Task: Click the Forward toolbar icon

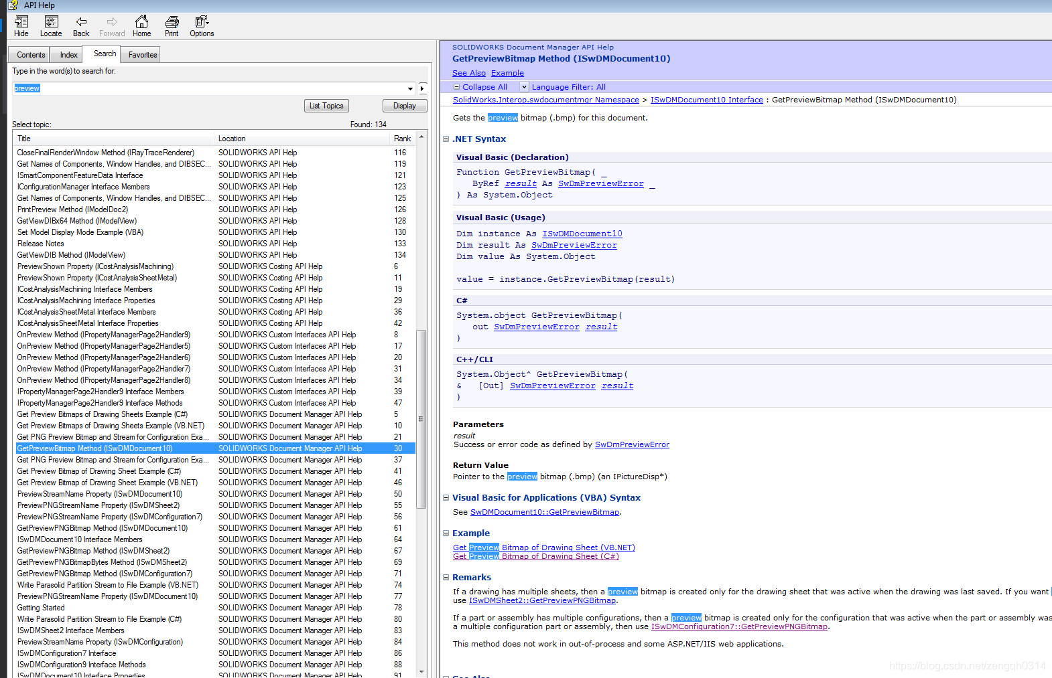Action: (x=112, y=26)
